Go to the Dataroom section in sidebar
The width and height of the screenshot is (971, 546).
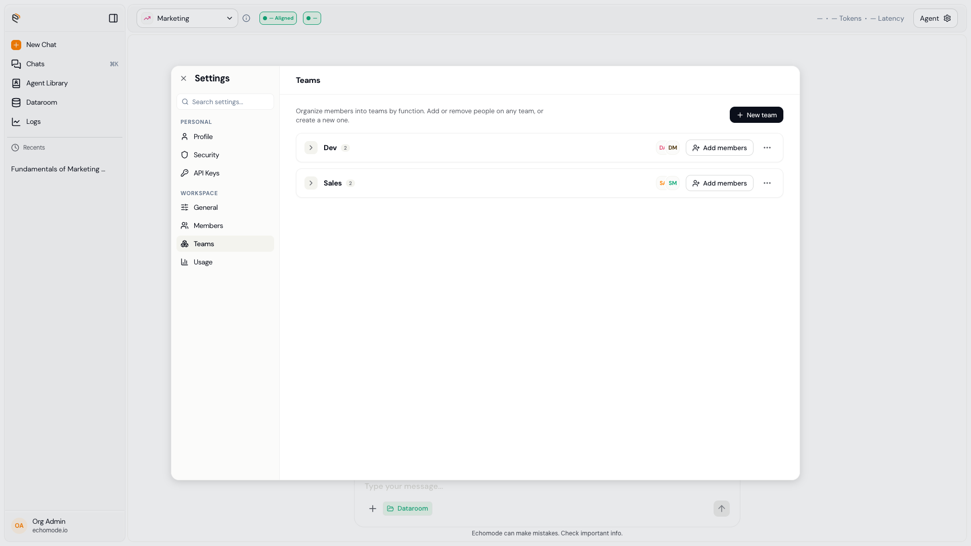click(x=65, y=103)
